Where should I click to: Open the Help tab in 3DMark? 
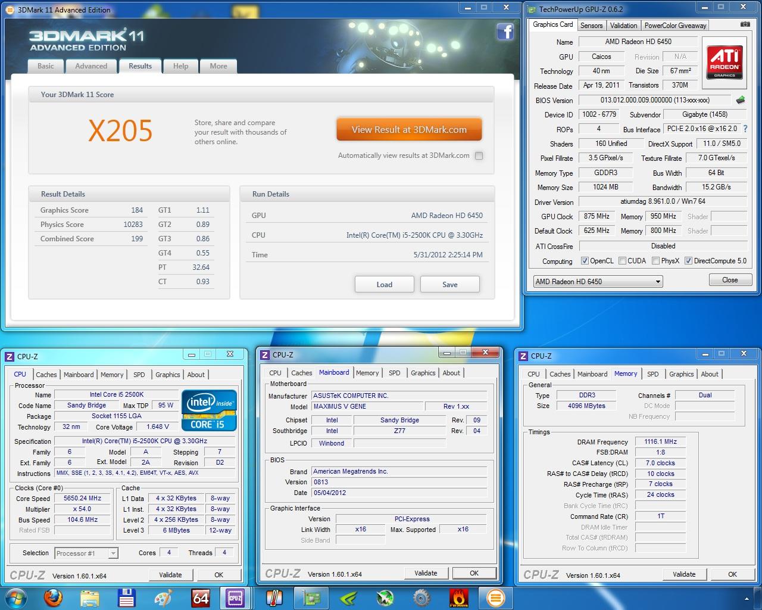(180, 66)
